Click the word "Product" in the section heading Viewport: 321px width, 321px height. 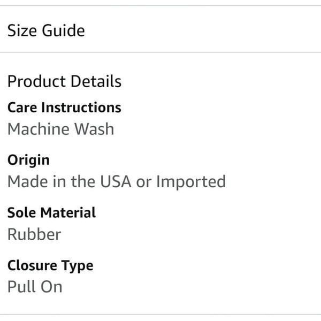tap(36, 81)
